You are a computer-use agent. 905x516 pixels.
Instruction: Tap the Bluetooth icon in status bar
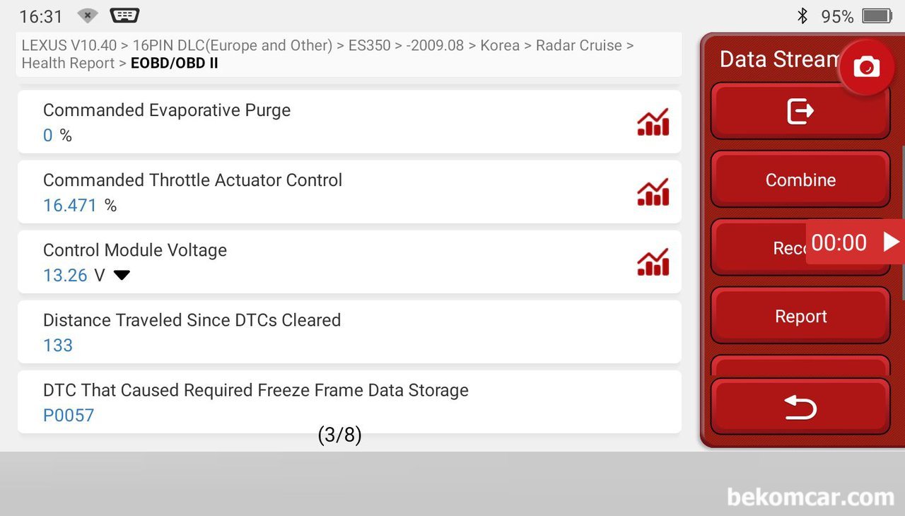tap(802, 16)
